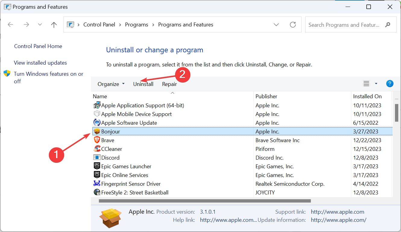This screenshot has width=401, height=232.
Task: Click the vertical scrollbar thumb
Action: tap(396, 113)
